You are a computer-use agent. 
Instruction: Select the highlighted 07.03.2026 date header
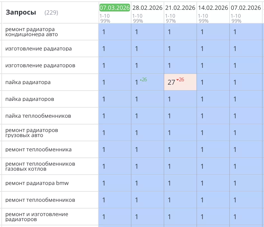click(115, 8)
